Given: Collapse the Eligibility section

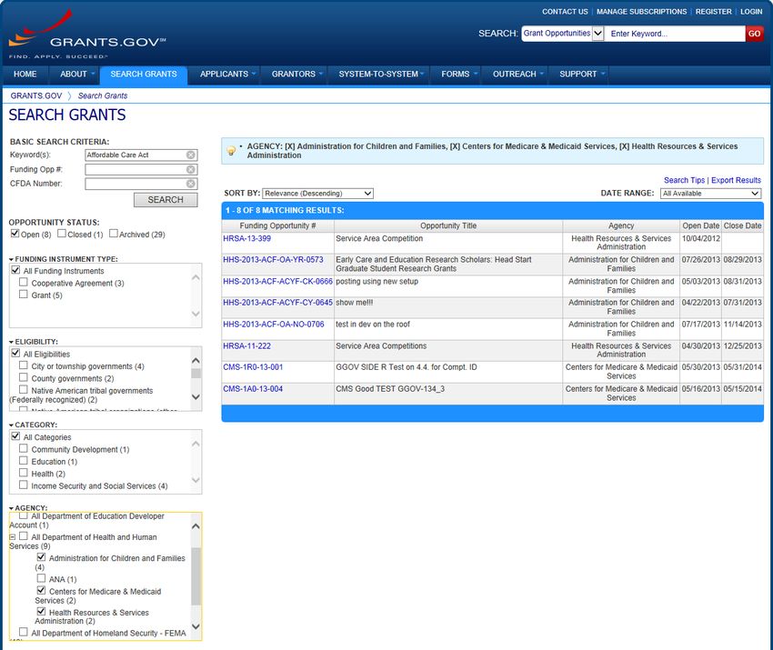Looking at the screenshot, I should click(x=11, y=342).
